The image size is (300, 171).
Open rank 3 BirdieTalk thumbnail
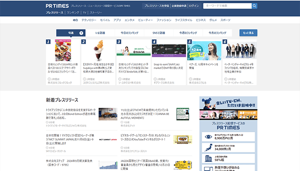(x=134, y=50)
